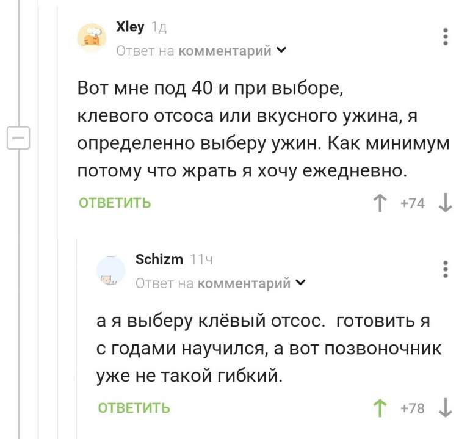
Task: Click the "1д" timestamp on Xley's comment
Action: pyautogui.click(x=159, y=27)
